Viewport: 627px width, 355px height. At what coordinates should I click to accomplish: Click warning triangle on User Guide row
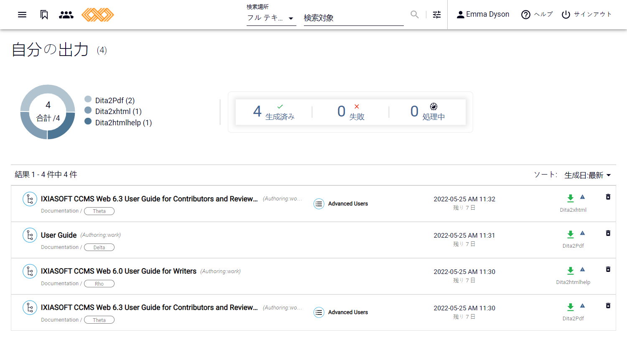coord(582,233)
